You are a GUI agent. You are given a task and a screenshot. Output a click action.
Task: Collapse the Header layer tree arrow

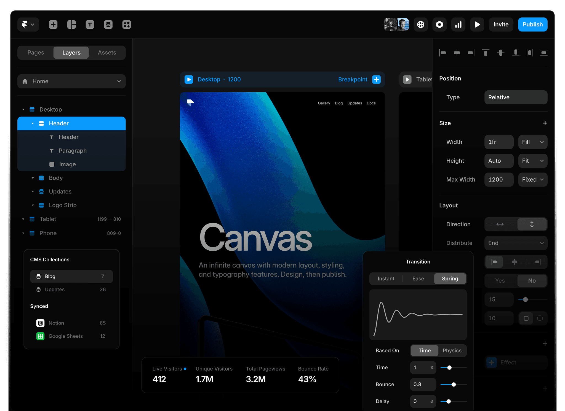tap(33, 123)
